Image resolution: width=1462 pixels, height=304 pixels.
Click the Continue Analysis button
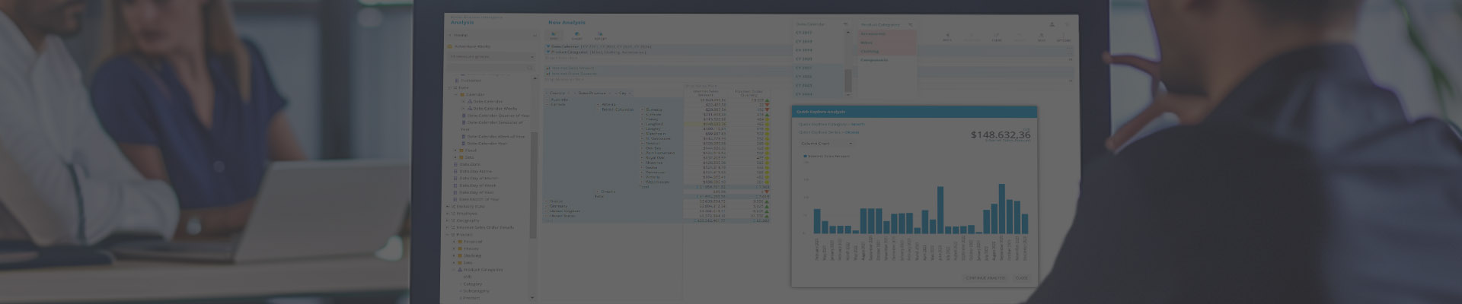pyautogui.click(x=985, y=278)
